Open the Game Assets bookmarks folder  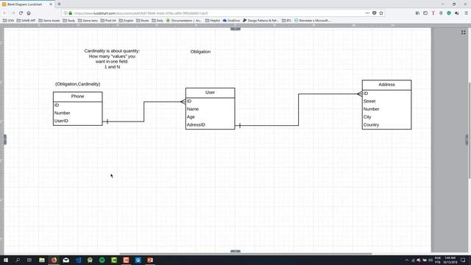pyautogui.click(x=49, y=21)
